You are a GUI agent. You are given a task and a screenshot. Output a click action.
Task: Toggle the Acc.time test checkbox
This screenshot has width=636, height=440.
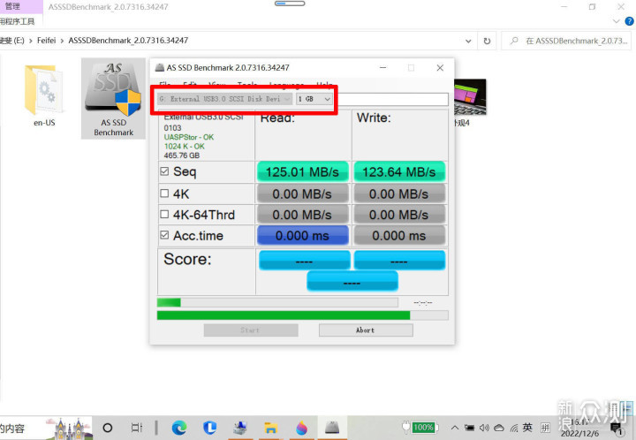[164, 235]
